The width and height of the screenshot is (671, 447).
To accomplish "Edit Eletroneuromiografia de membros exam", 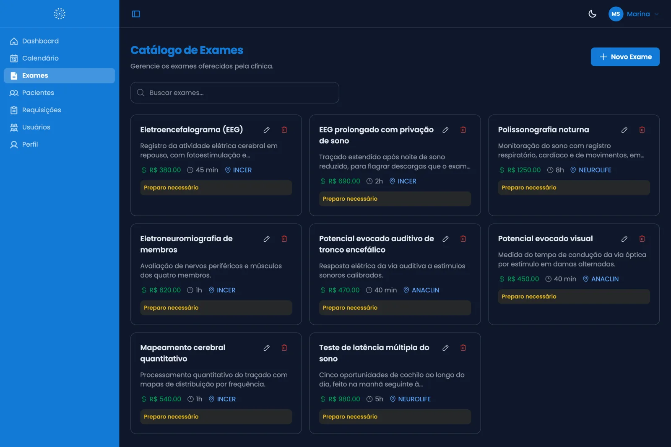I will click(266, 239).
